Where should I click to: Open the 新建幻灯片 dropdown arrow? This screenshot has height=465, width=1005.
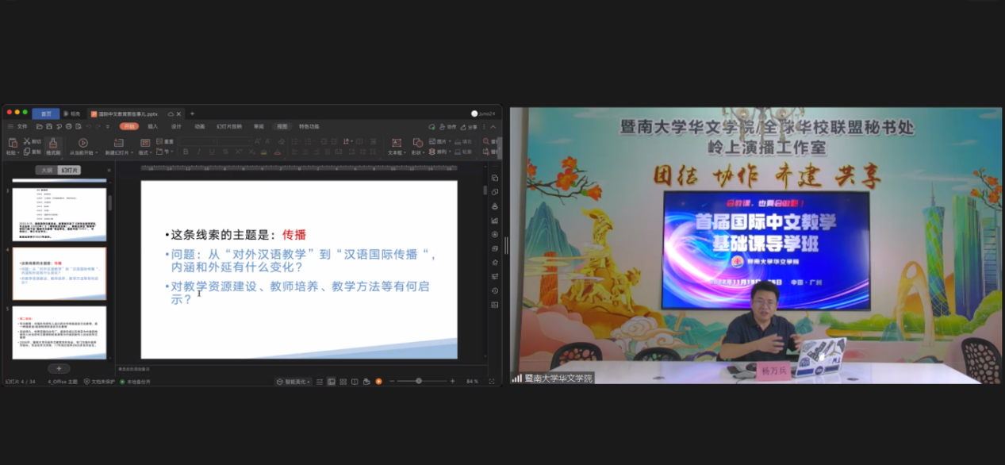(130, 152)
